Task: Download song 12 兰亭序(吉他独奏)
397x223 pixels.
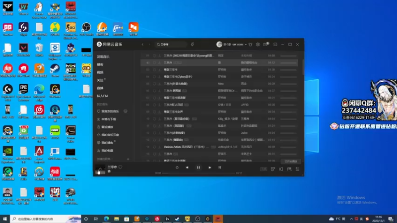Action: point(160,133)
